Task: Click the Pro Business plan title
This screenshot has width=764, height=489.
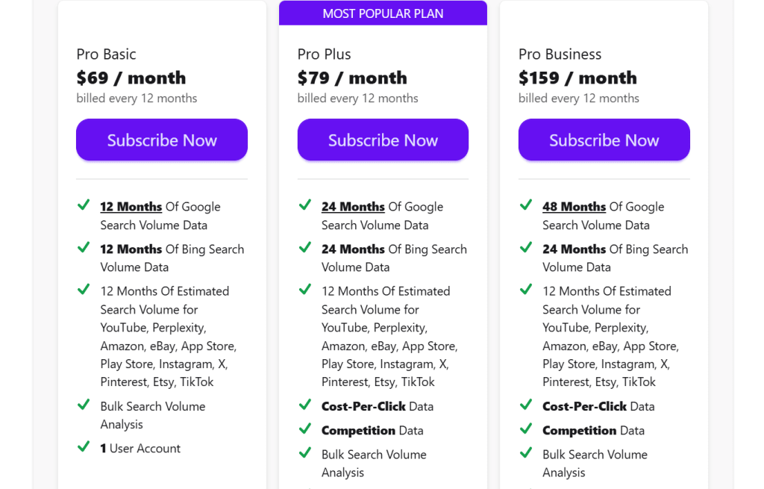Action: (x=560, y=54)
